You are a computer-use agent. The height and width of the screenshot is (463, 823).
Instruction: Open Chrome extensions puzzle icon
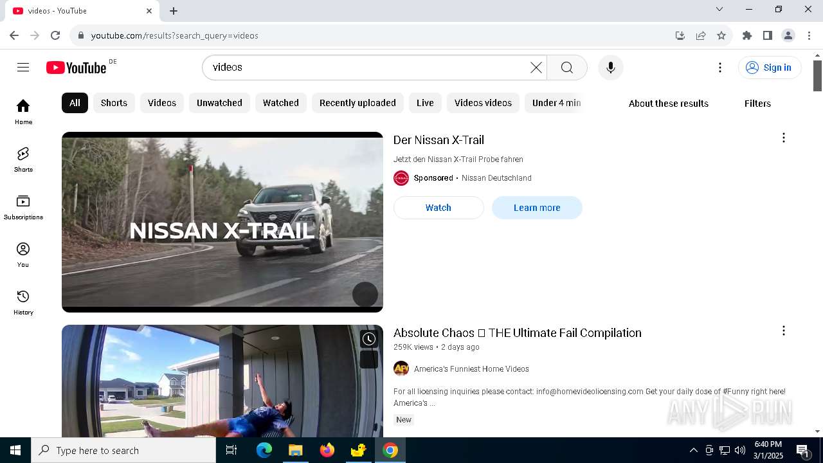point(747,35)
